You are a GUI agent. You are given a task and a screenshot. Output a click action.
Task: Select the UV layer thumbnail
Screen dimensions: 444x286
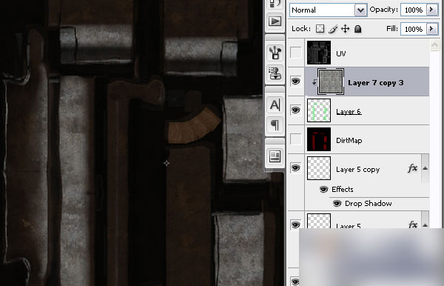pos(319,53)
